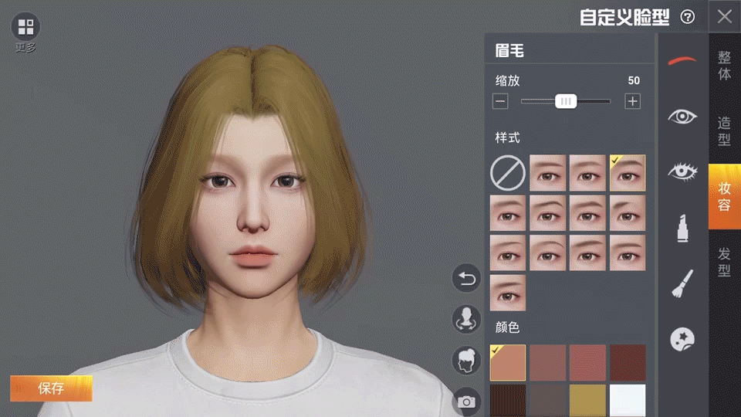This screenshot has height=417, width=741.
Task: Click the 缩放 slider handle
Action: tap(566, 101)
